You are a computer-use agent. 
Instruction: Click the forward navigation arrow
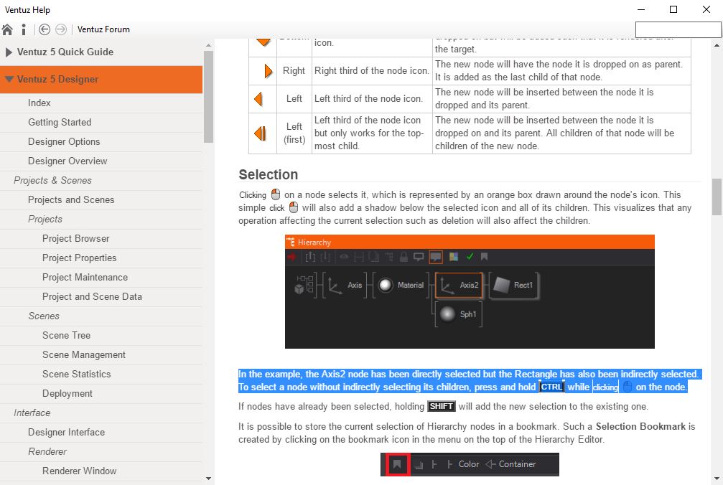point(61,29)
